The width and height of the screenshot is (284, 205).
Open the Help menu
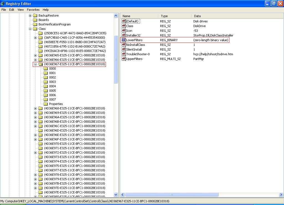(x=46, y=10)
